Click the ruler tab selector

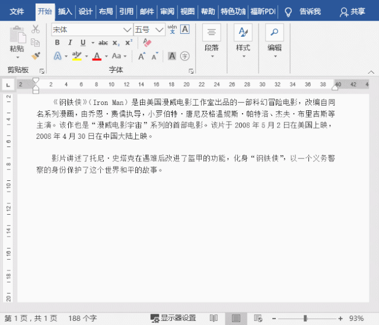(x=8, y=85)
